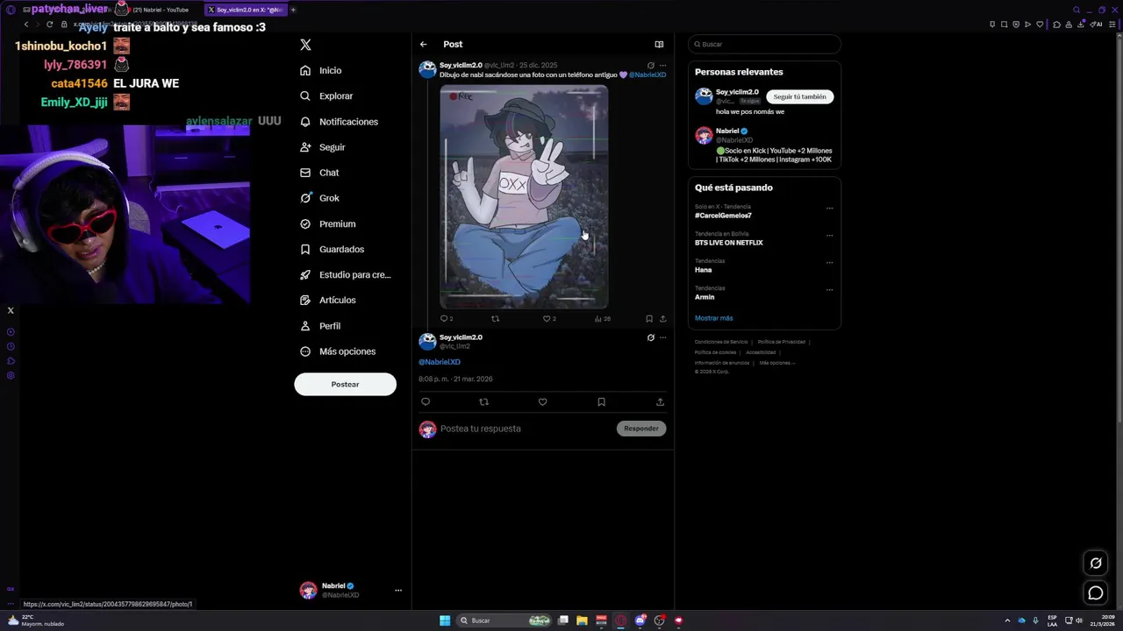Repost the first post with the drawing
This screenshot has width=1123, height=631.
tap(495, 319)
